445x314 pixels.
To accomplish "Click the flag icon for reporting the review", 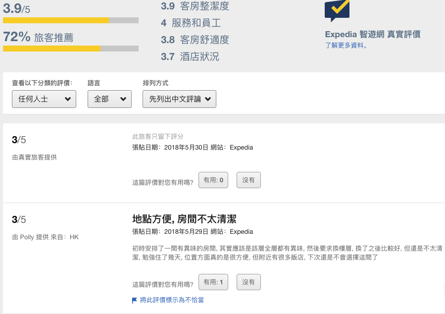I will [135, 300].
